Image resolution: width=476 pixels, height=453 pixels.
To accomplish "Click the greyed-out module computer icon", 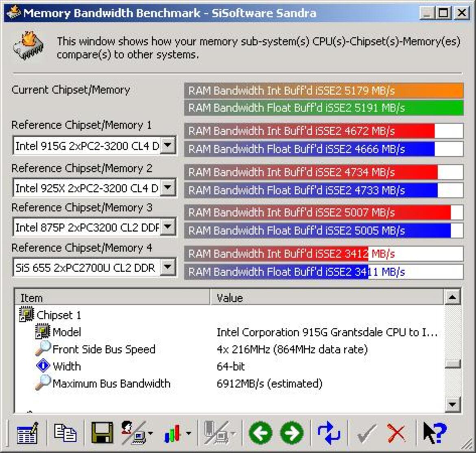I will click(x=216, y=433).
